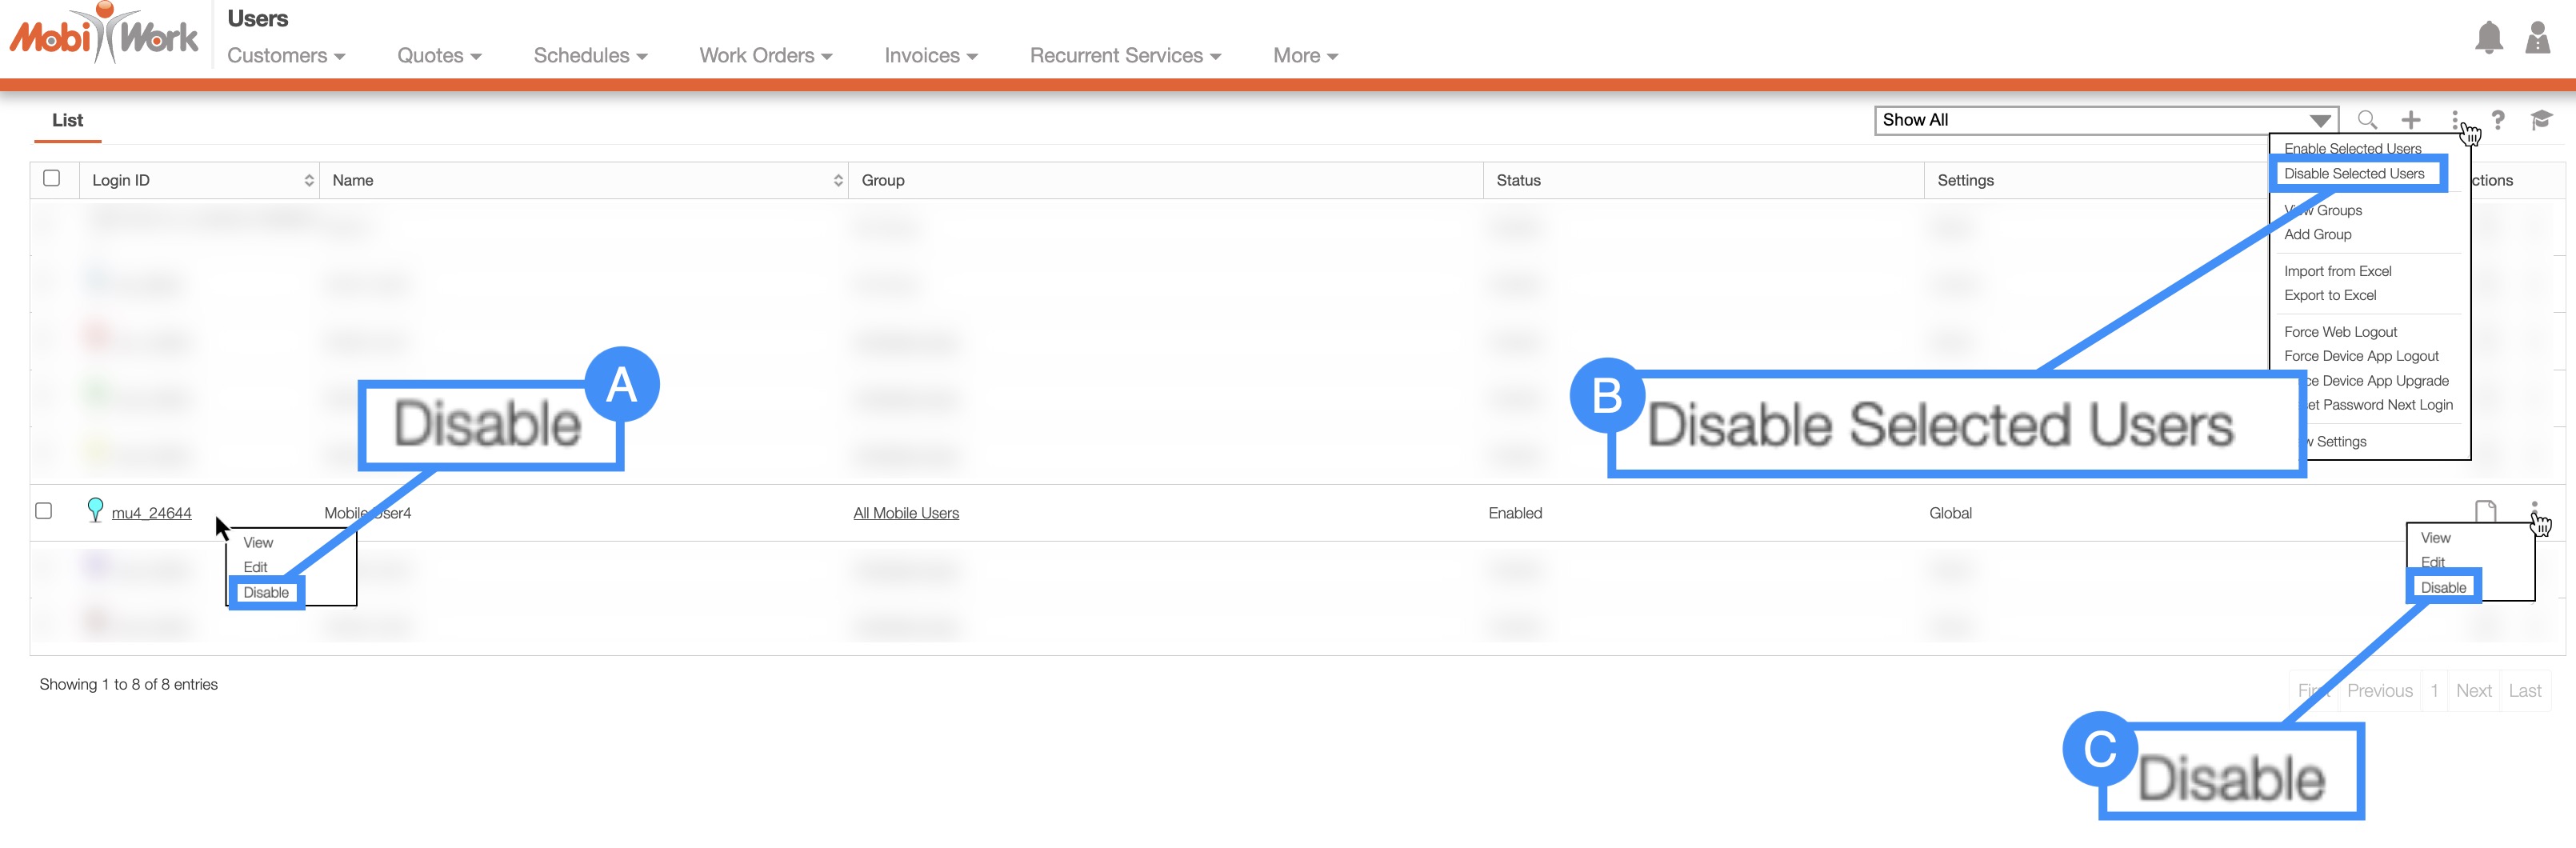The image size is (2576, 848).
Task: Expand the Show All filter dropdown
Action: point(2105,120)
